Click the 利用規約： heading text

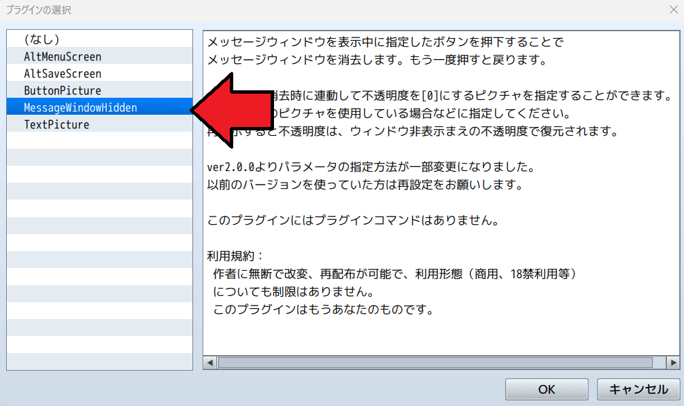[x=235, y=256]
